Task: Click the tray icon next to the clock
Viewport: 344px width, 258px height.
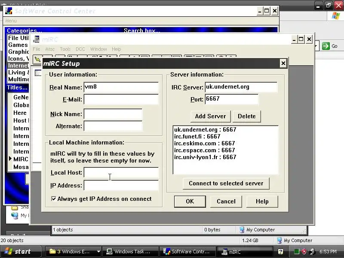Action: tap(312, 252)
